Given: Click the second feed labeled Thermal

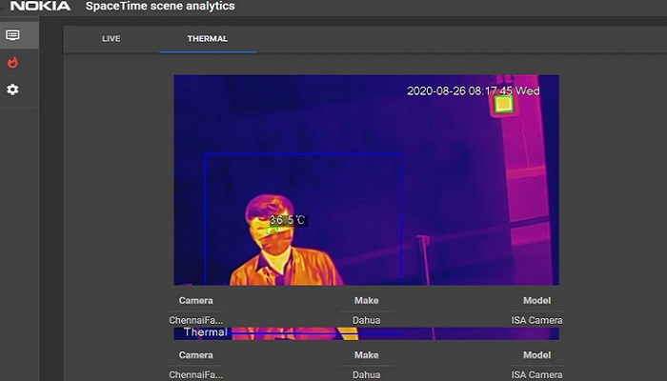Looking at the screenshot, I should [366, 333].
